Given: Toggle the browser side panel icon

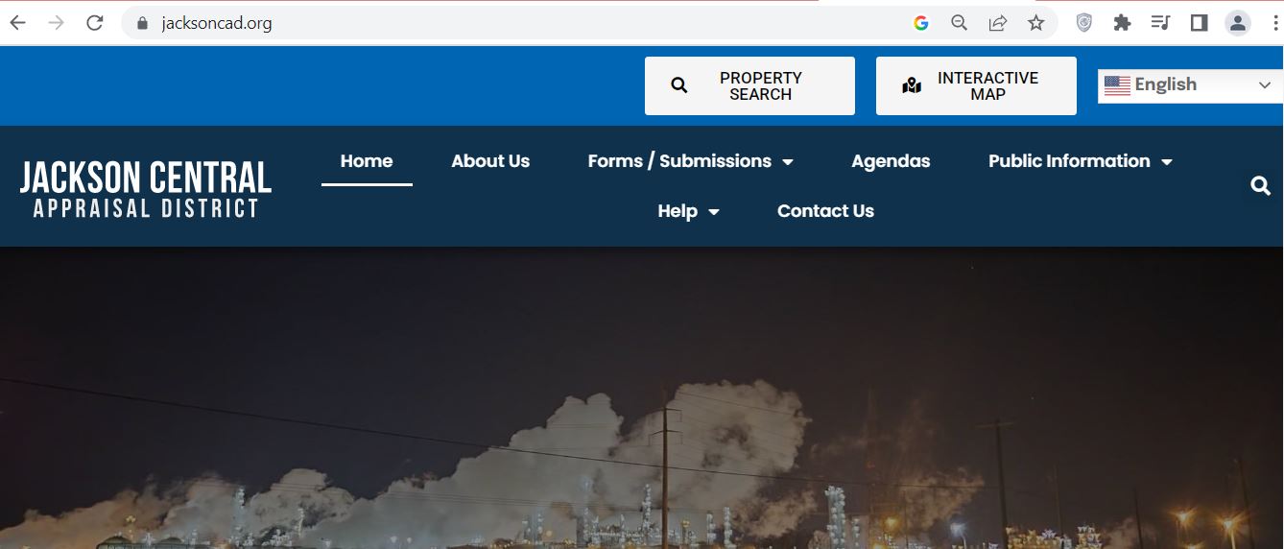Looking at the screenshot, I should pos(1199,23).
